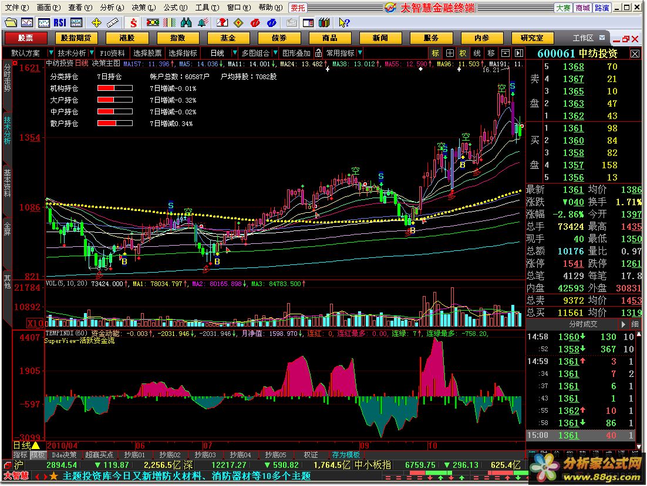Click the 选择股票 button
Viewport: 647px width, 486px height.
point(147,53)
